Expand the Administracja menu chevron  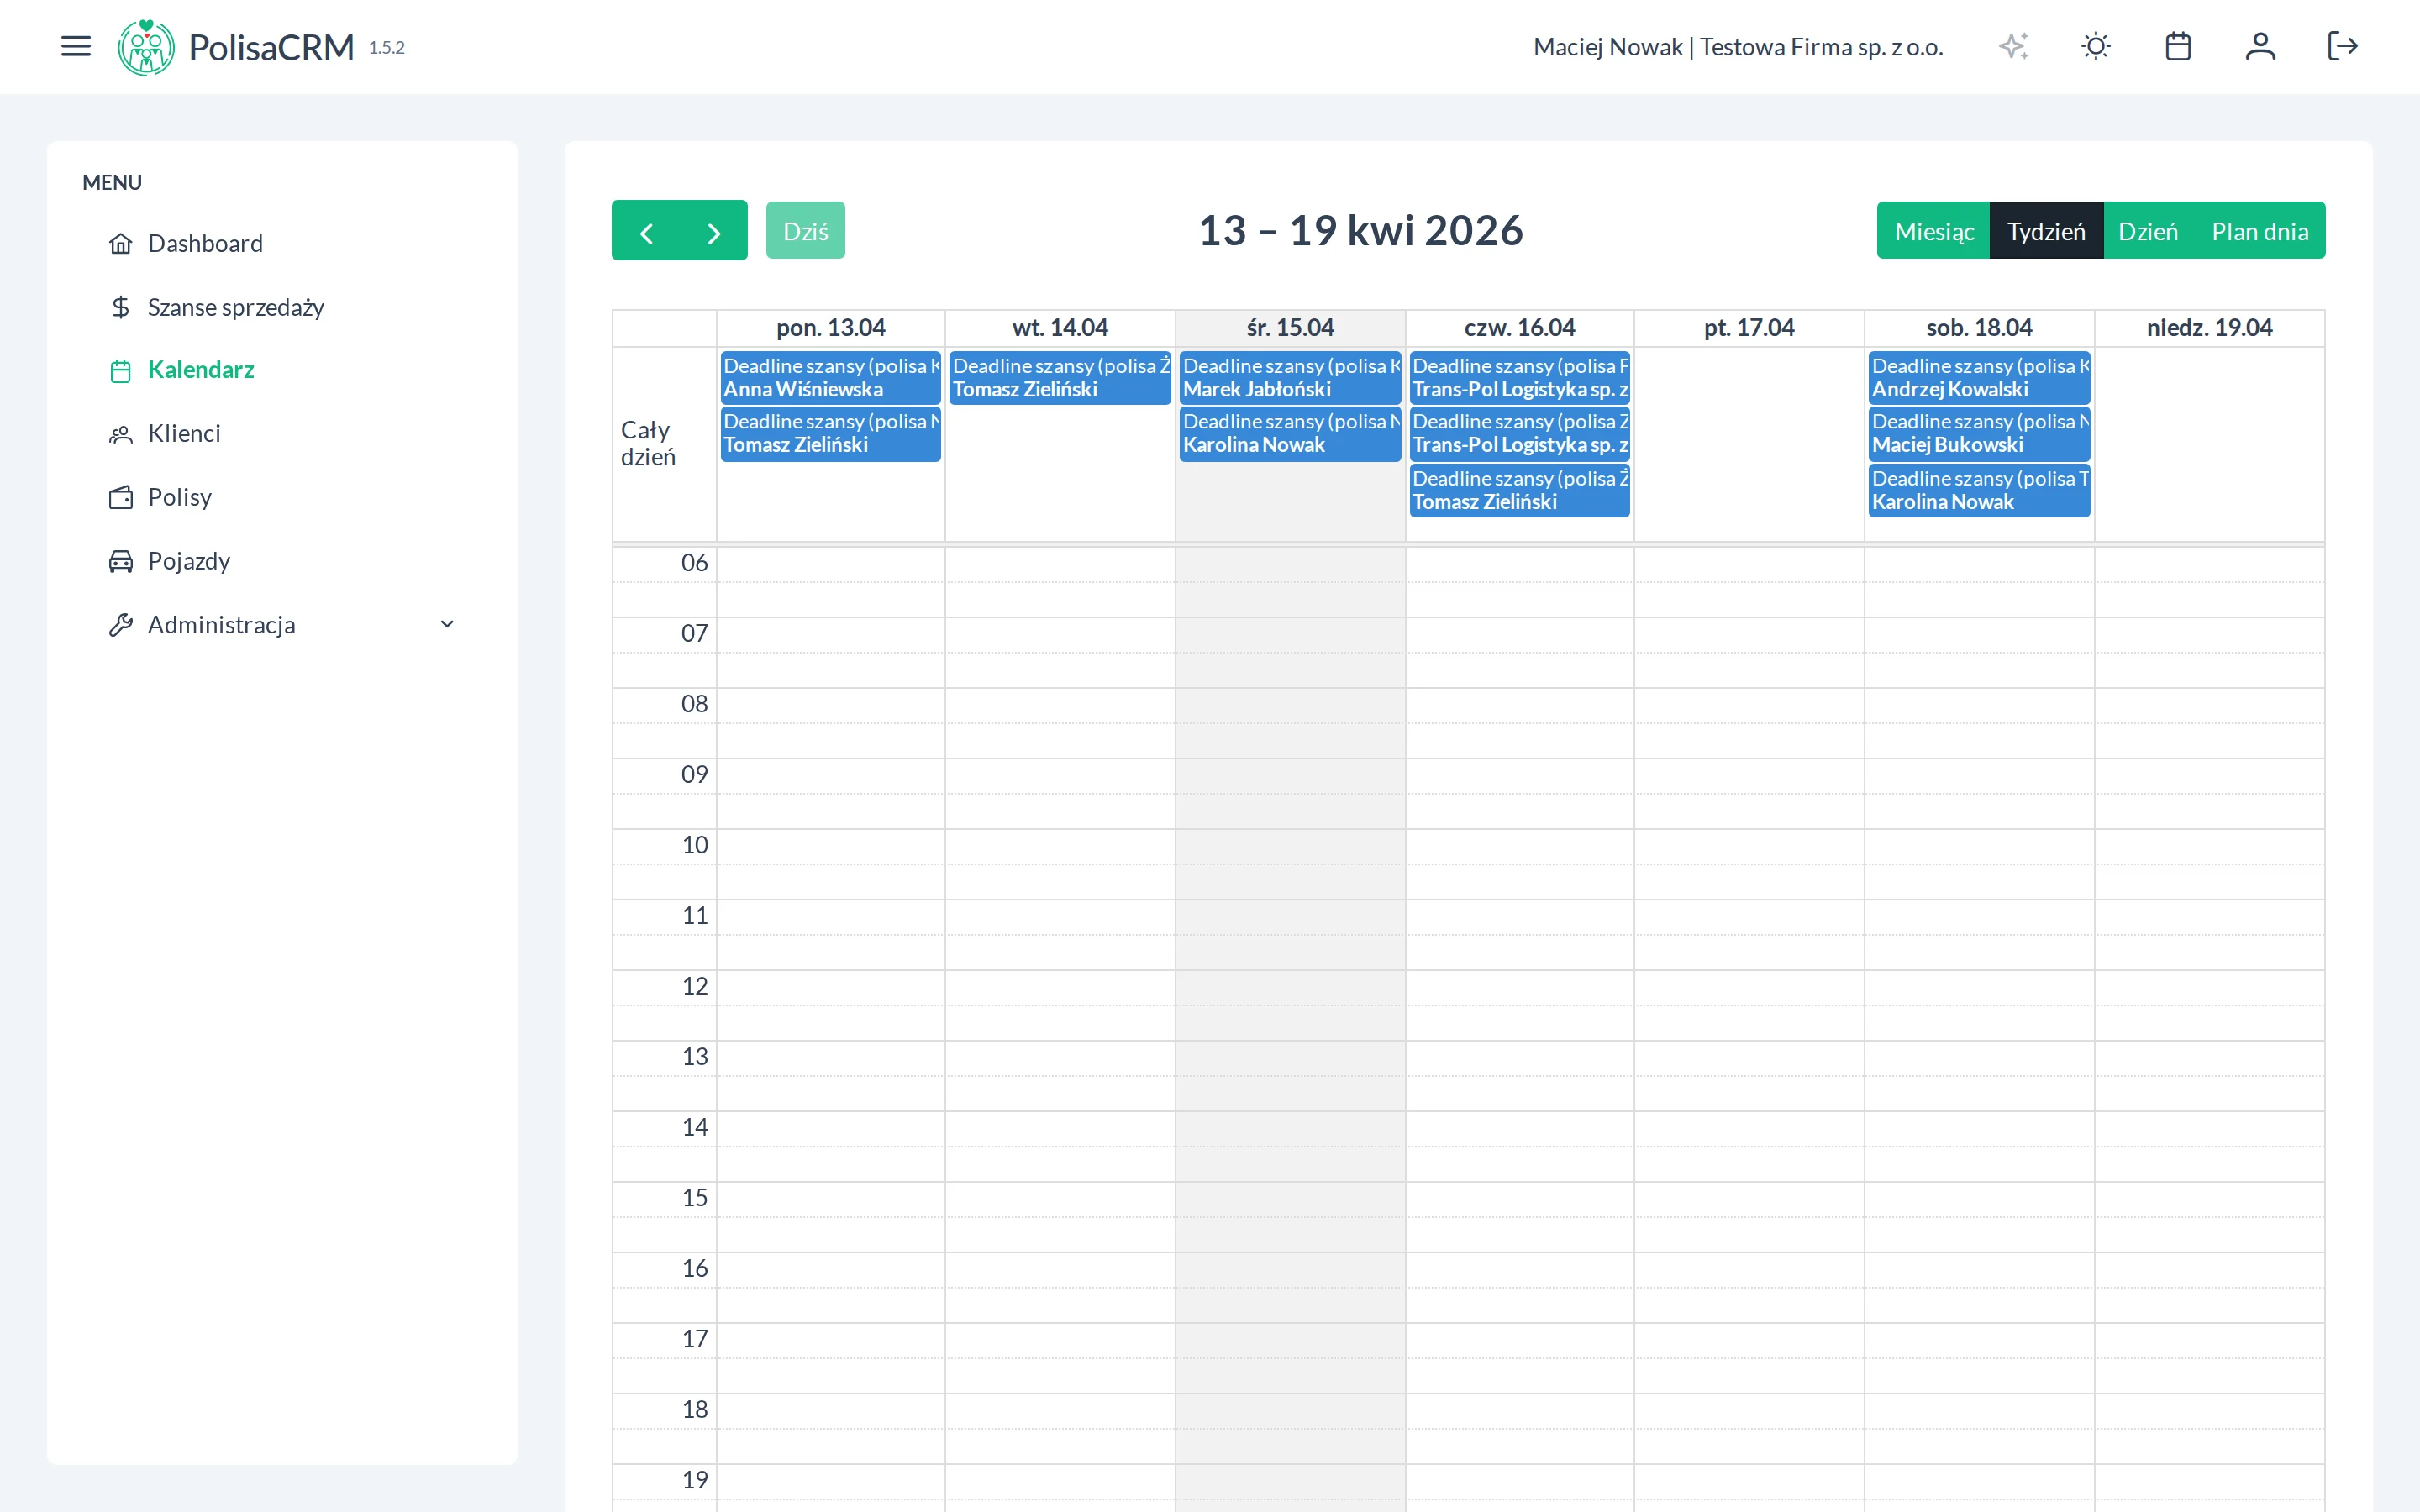pyautogui.click(x=447, y=624)
